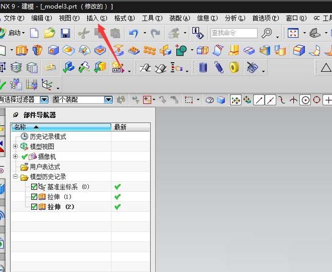
Task: Open the undo history dropdown arrow
Action: [x=145, y=33]
